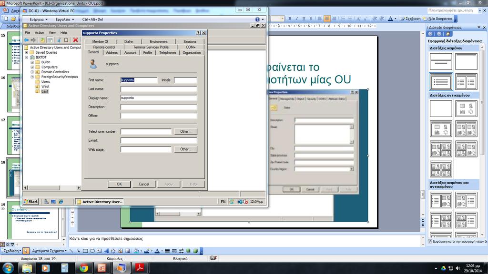488x274 pixels.
Task: Click the Windows Start orb
Action: pos(8,268)
